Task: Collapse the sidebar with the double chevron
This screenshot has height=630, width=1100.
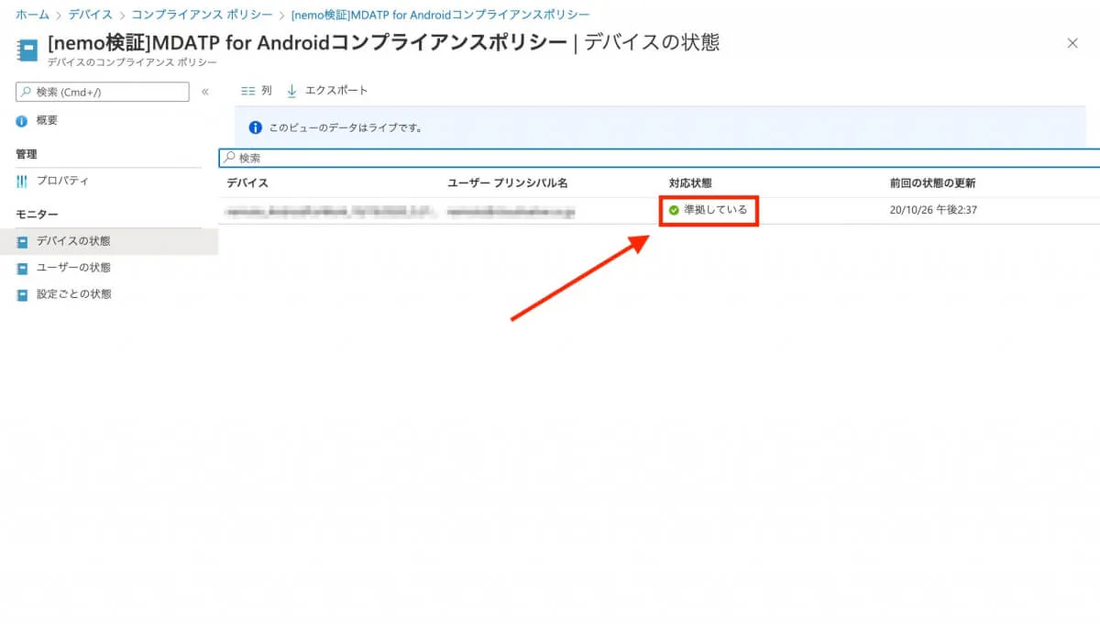Action: 205,92
